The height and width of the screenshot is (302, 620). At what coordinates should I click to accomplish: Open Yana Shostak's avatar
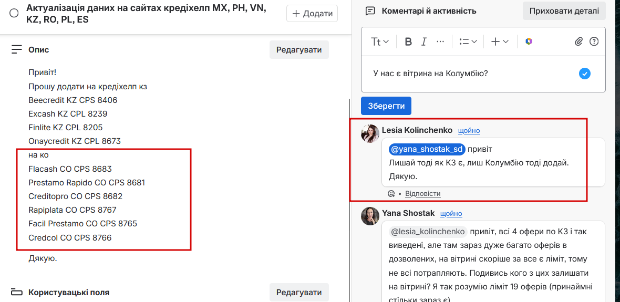pyautogui.click(x=370, y=216)
